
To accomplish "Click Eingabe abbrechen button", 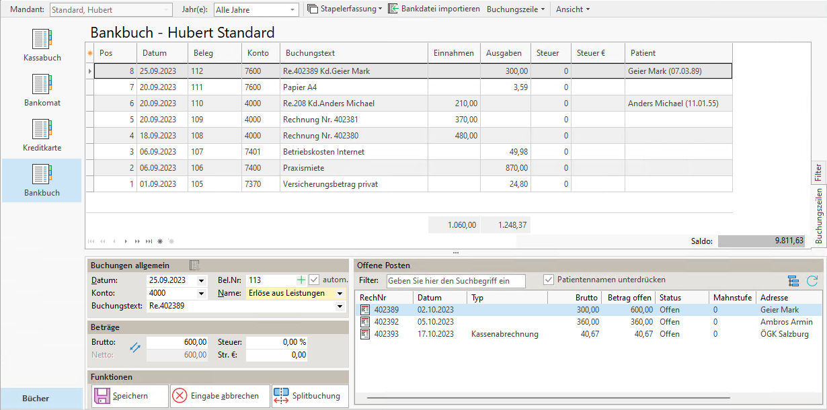I will (x=219, y=396).
